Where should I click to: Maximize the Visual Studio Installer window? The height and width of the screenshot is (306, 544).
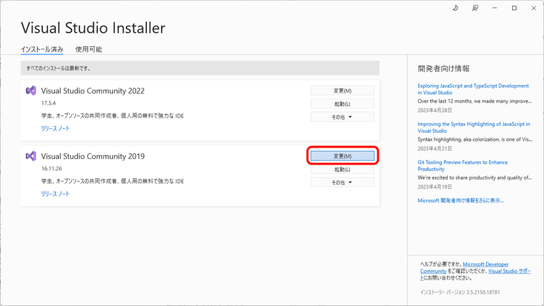coord(514,8)
